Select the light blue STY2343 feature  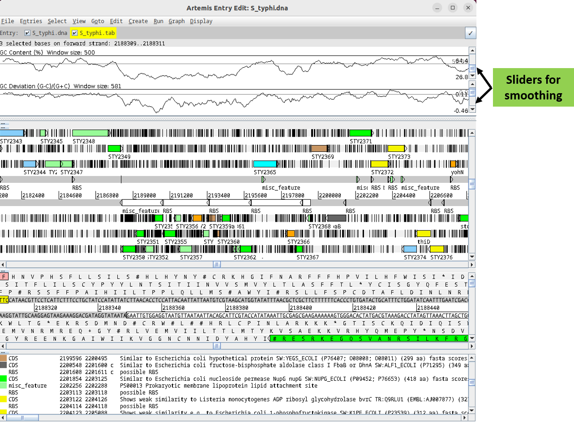point(12,133)
